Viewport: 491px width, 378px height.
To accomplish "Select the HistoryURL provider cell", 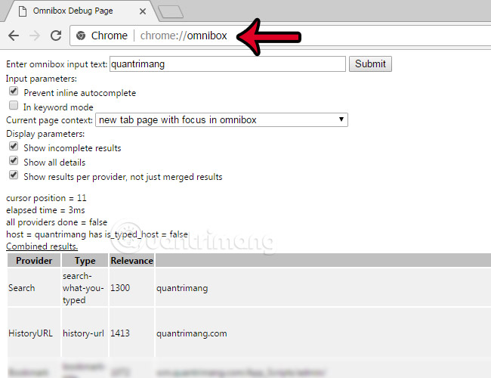I will tap(34, 333).
